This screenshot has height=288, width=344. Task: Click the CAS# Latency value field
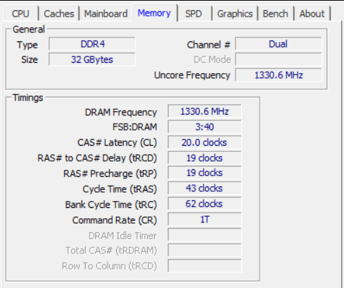[204, 142]
